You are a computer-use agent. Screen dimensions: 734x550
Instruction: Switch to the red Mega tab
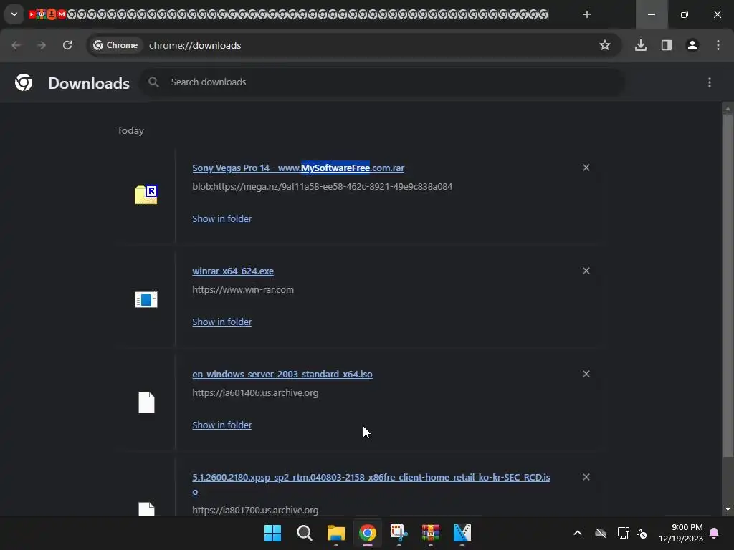click(62, 14)
